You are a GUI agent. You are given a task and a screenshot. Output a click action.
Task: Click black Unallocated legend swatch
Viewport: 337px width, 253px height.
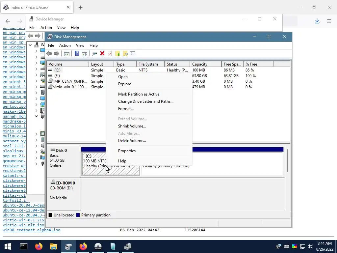[50, 215]
